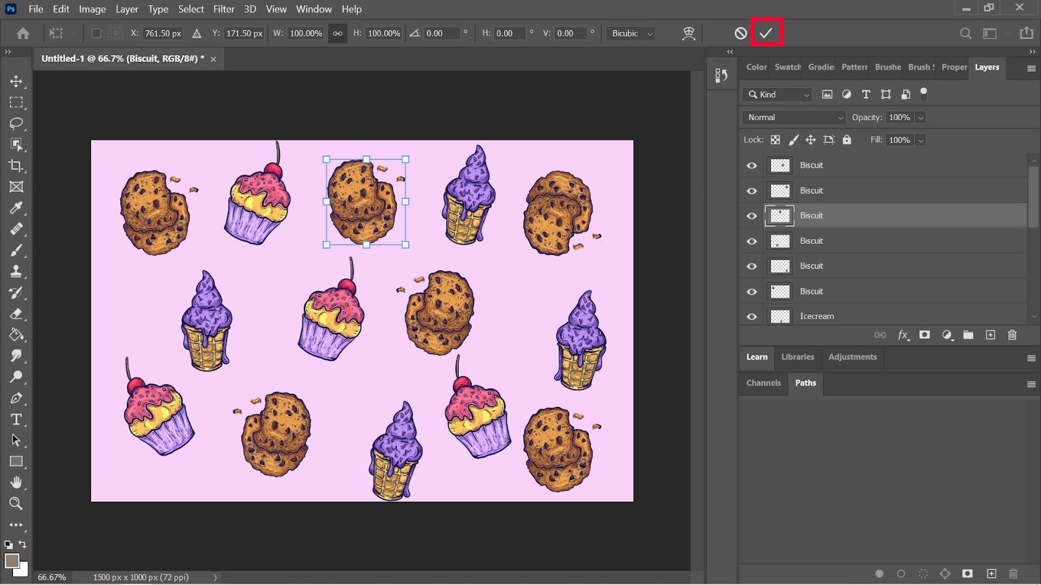Commit the transform with the checkmark icon
The height and width of the screenshot is (585, 1041).
pos(766,33)
